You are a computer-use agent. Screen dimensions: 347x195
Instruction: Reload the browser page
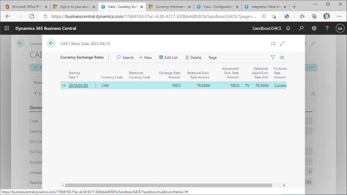click(x=32, y=16)
